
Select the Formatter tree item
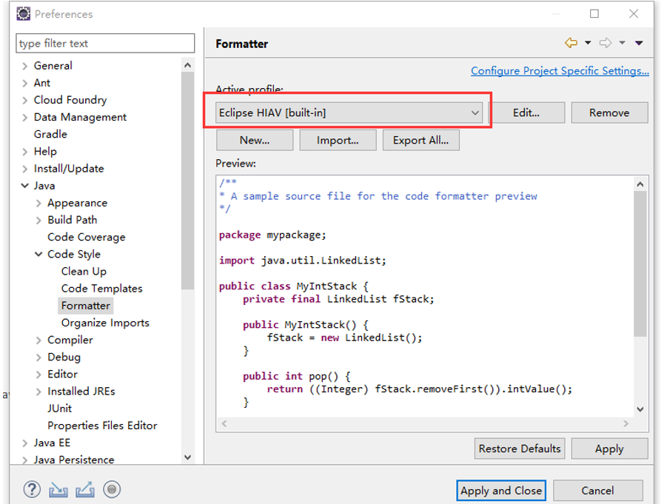click(85, 305)
